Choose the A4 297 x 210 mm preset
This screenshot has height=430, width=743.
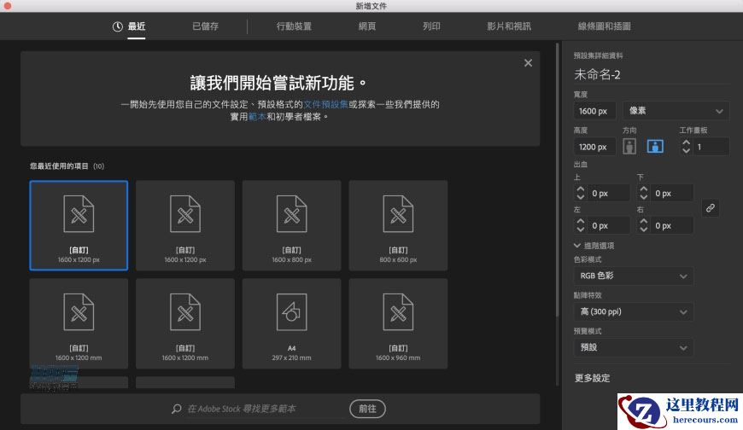[x=291, y=323]
